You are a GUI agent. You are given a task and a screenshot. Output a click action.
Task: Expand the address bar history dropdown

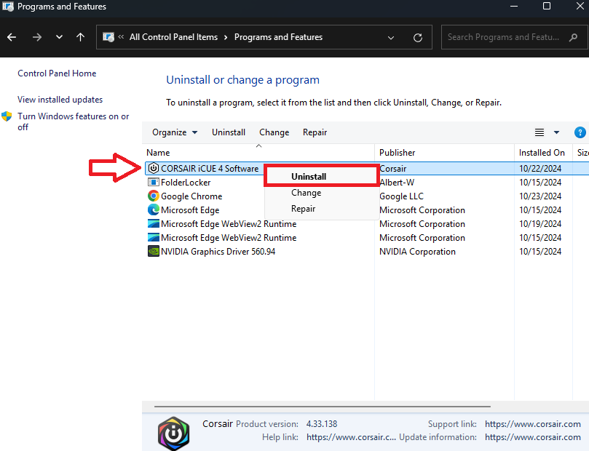(x=391, y=38)
